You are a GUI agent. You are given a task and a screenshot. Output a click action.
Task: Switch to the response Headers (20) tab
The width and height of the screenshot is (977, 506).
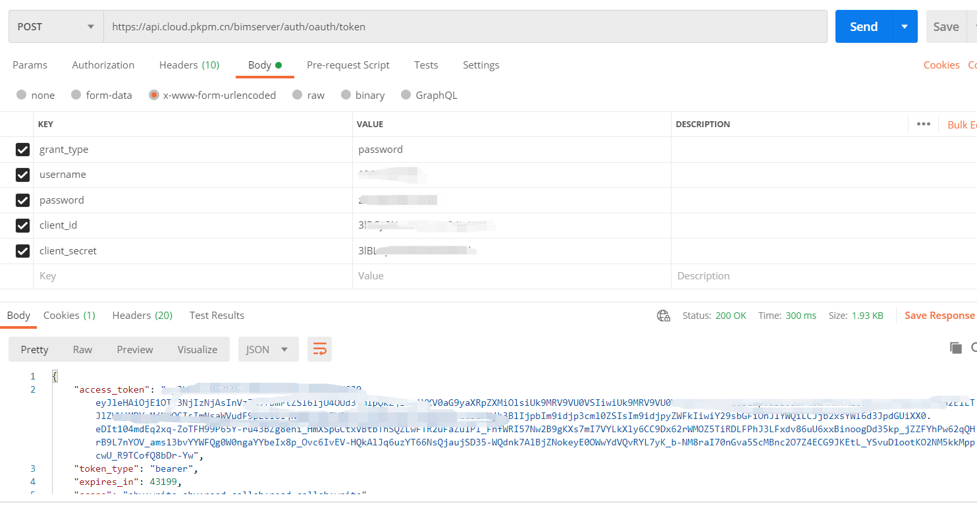[142, 315]
